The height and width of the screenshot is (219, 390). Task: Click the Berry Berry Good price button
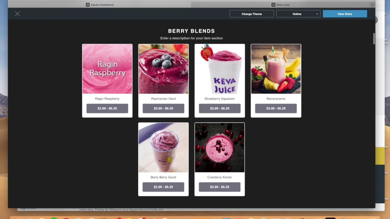pyautogui.click(x=163, y=187)
